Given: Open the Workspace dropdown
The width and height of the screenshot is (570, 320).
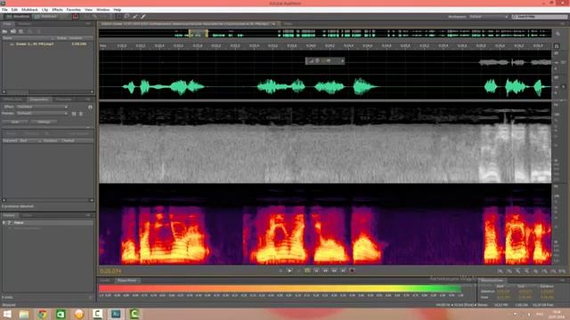Looking at the screenshot, I should pyautogui.click(x=488, y=17).
